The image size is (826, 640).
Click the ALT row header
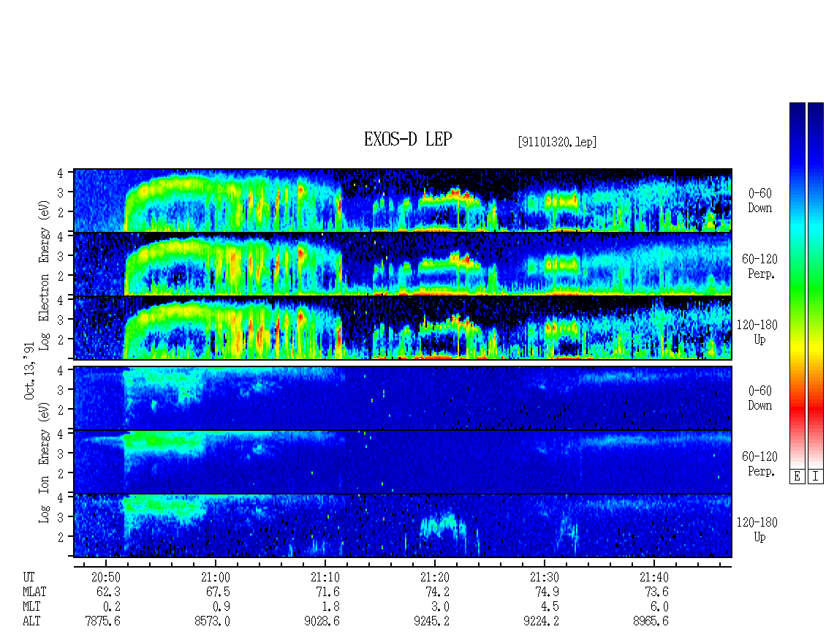[31, 622]
